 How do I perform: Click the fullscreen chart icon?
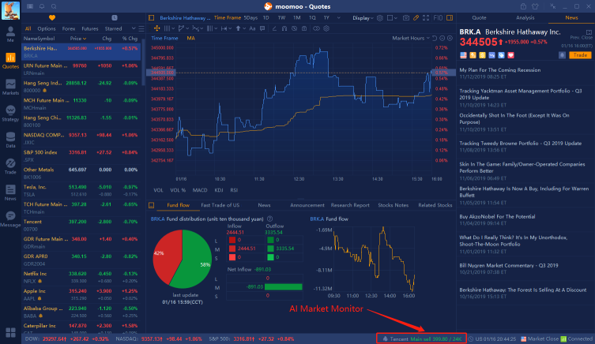[x=426, y=18]
